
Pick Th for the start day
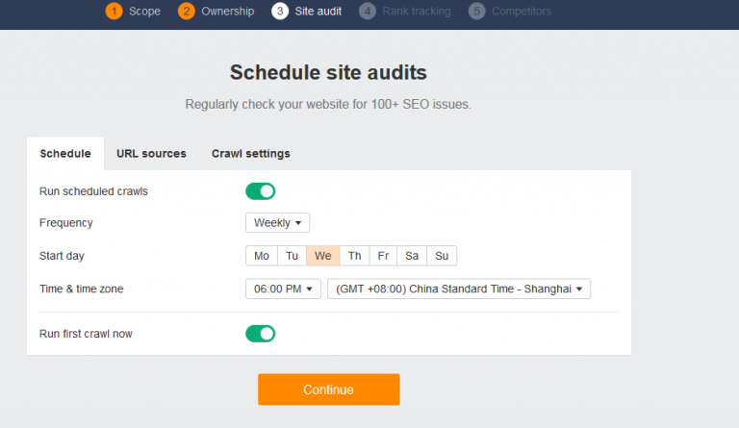pyautogui.click(x=354, y=256)
